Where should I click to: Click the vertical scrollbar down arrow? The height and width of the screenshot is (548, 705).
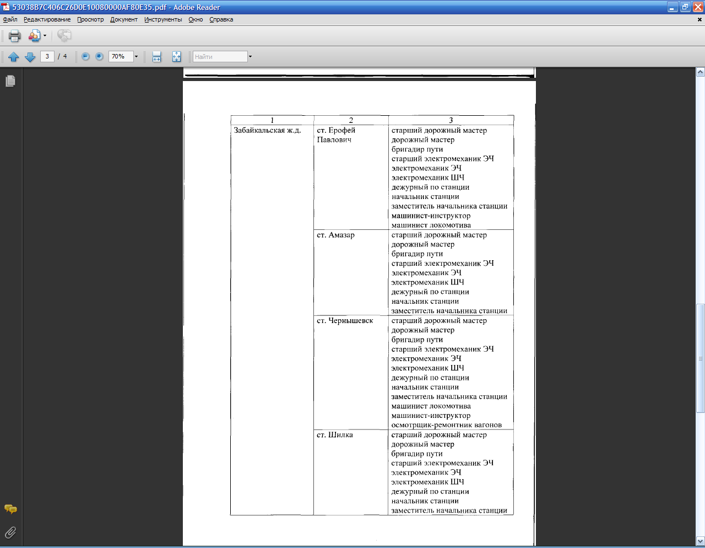click(x=701, y=541)
